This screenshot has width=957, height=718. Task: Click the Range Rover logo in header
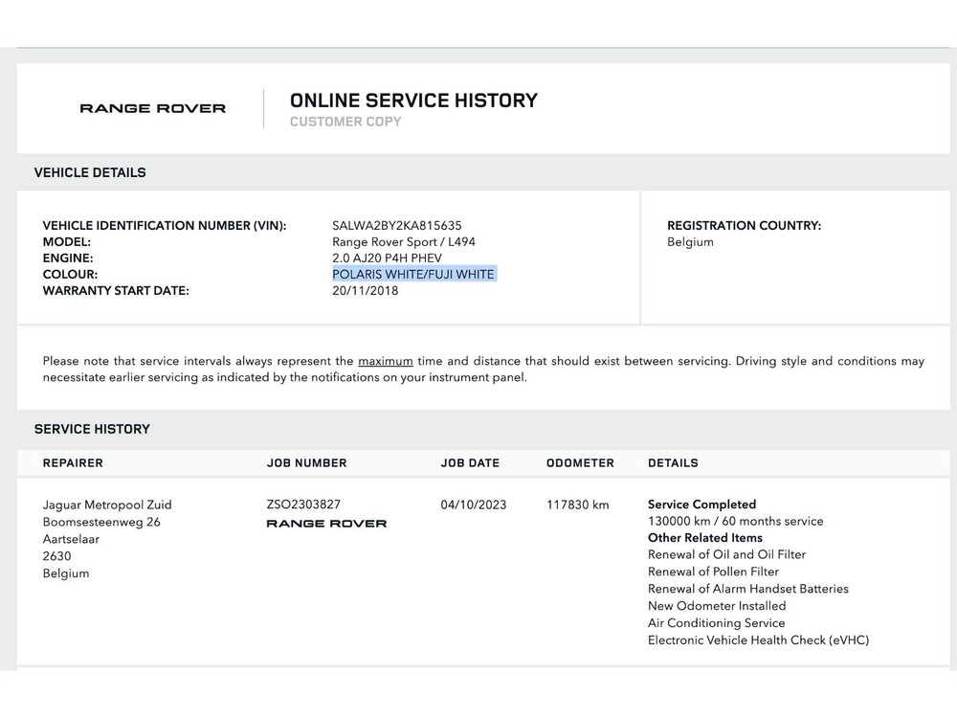coord(152,108)
